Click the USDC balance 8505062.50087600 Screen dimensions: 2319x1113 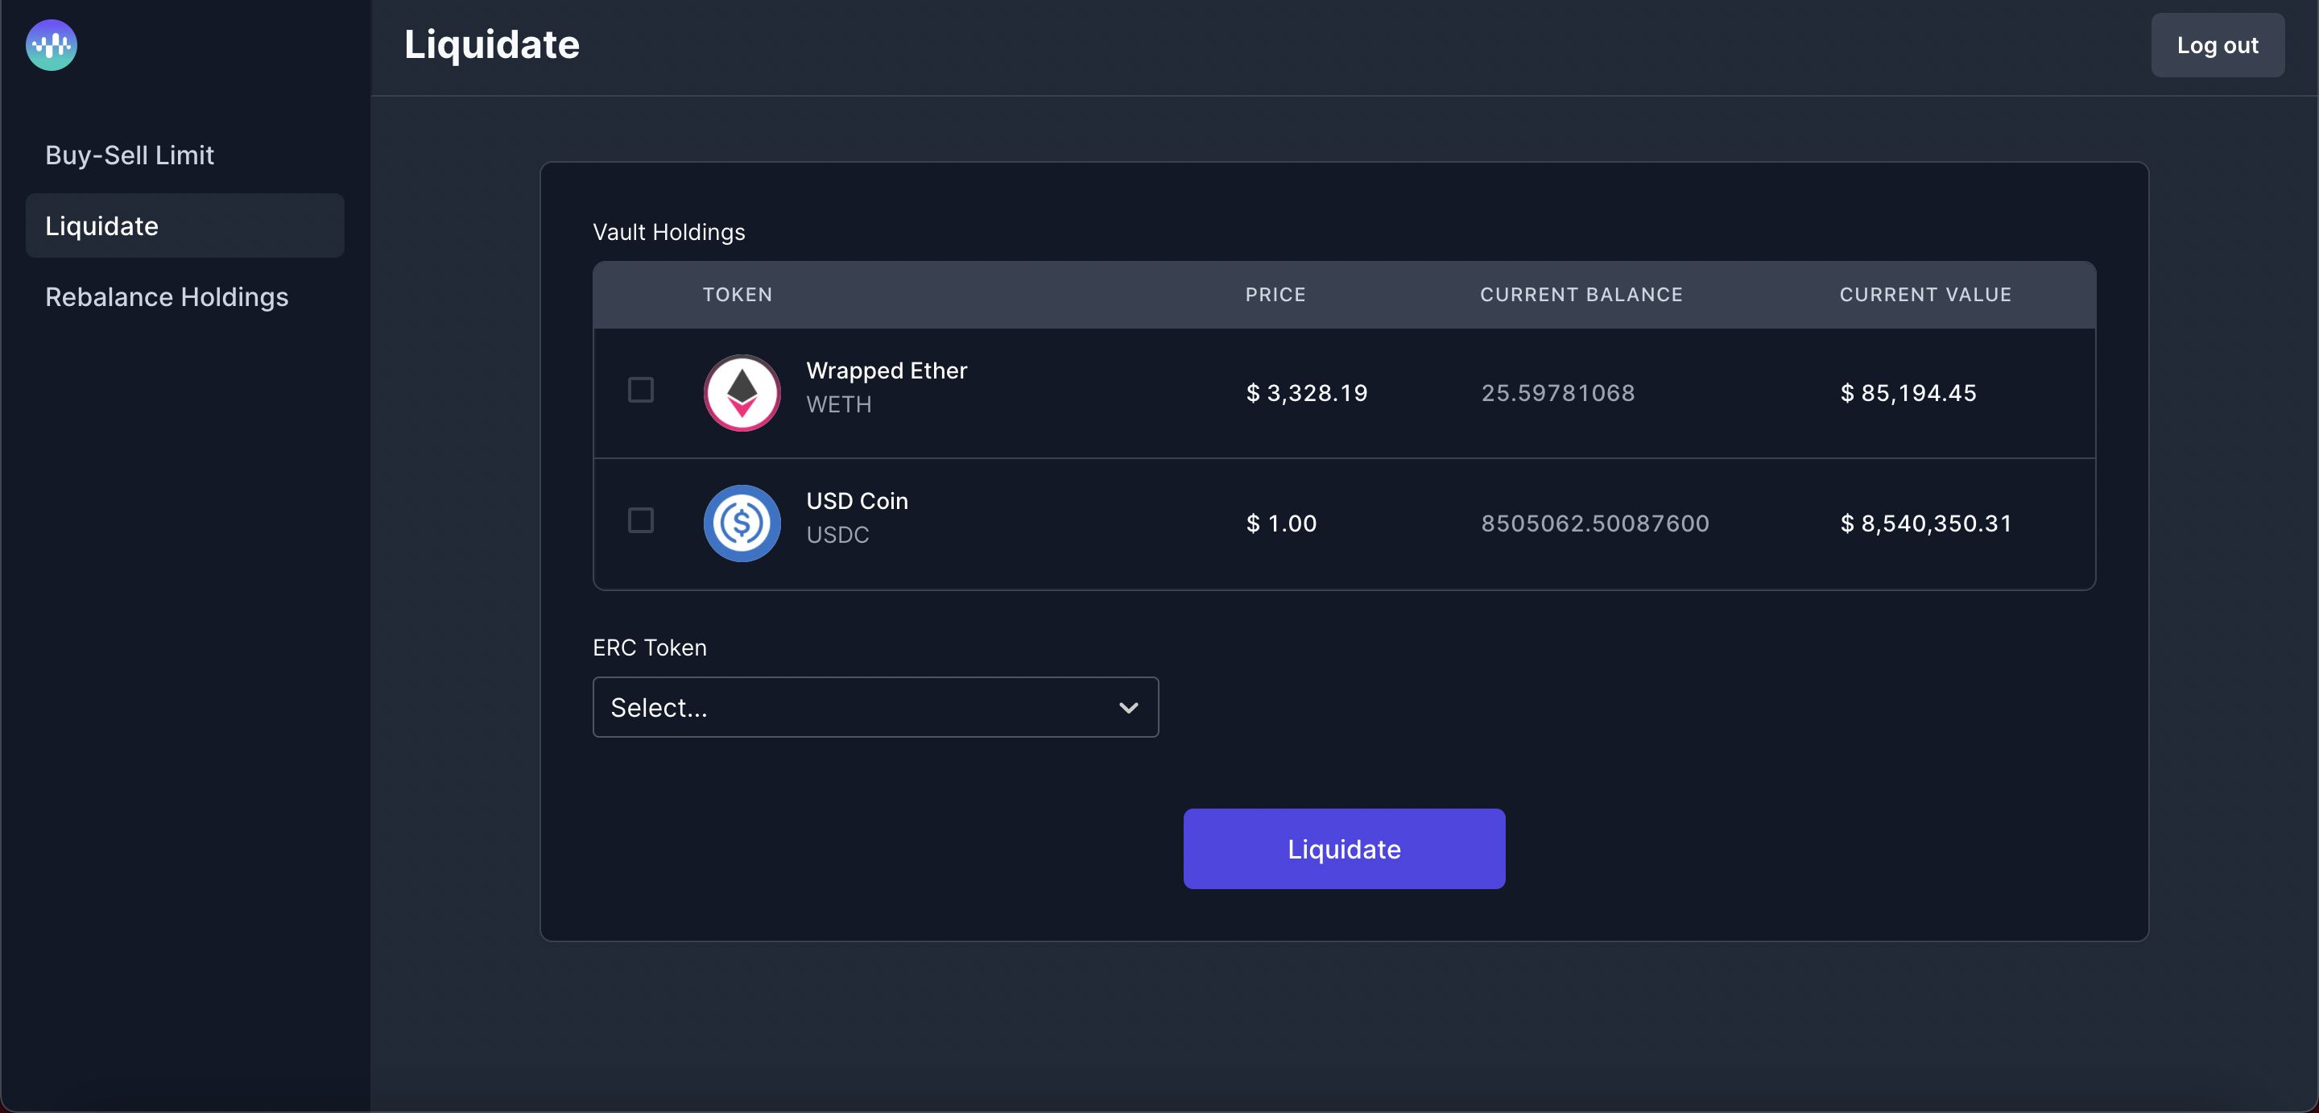tap(1594, 523)
